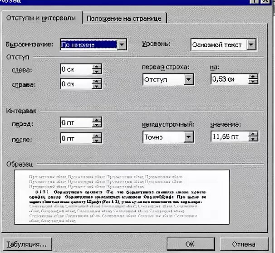This screenshot has height=253, width=275.
Task: Decrease the слева indent value
Action: [97, 72]
